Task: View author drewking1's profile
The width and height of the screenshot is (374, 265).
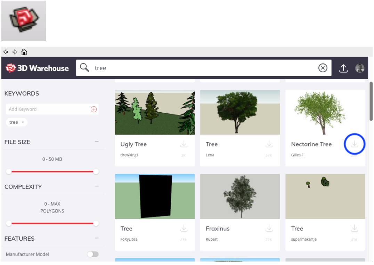Action: click(130, 155)
